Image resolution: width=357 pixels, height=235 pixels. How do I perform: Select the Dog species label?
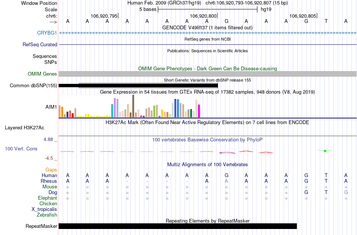(x=53, y=193)
